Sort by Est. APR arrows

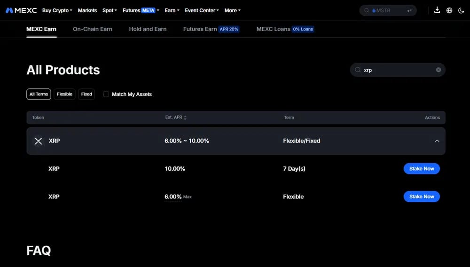tap(185, 118)
